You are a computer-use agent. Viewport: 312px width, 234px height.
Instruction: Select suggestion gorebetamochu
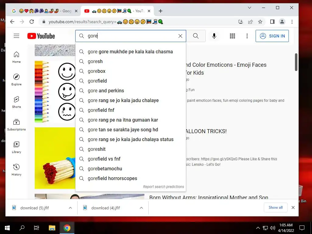click(130, 168)
